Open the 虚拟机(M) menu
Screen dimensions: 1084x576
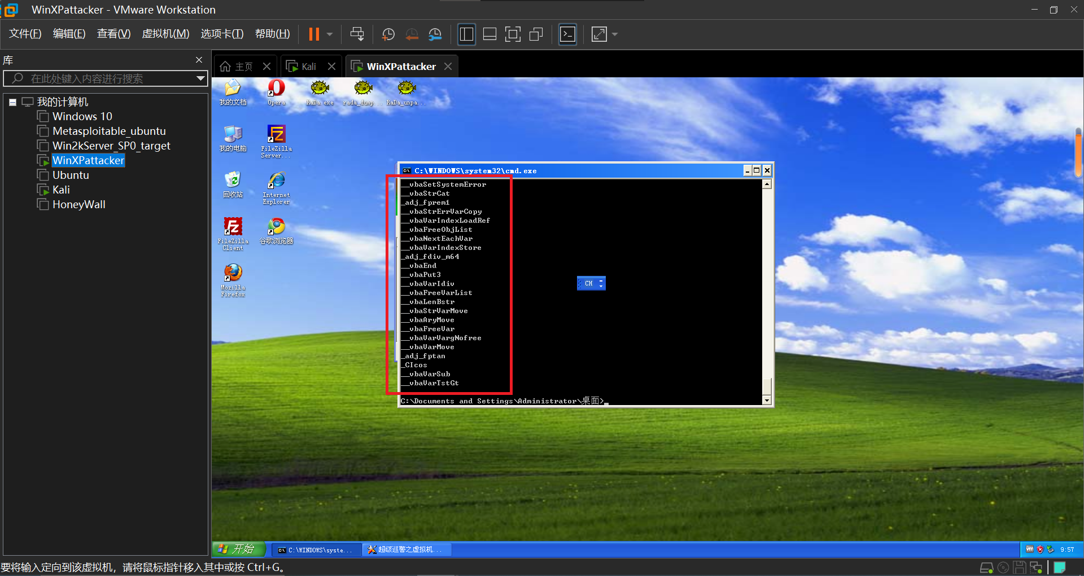coord(165,34)
